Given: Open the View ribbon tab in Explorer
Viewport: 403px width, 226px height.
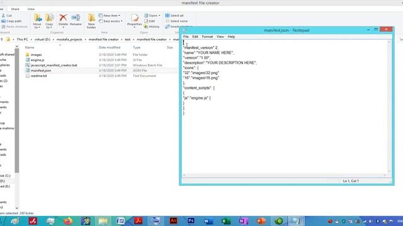Looking at the screenshot, I should click(x=31, y=9).
